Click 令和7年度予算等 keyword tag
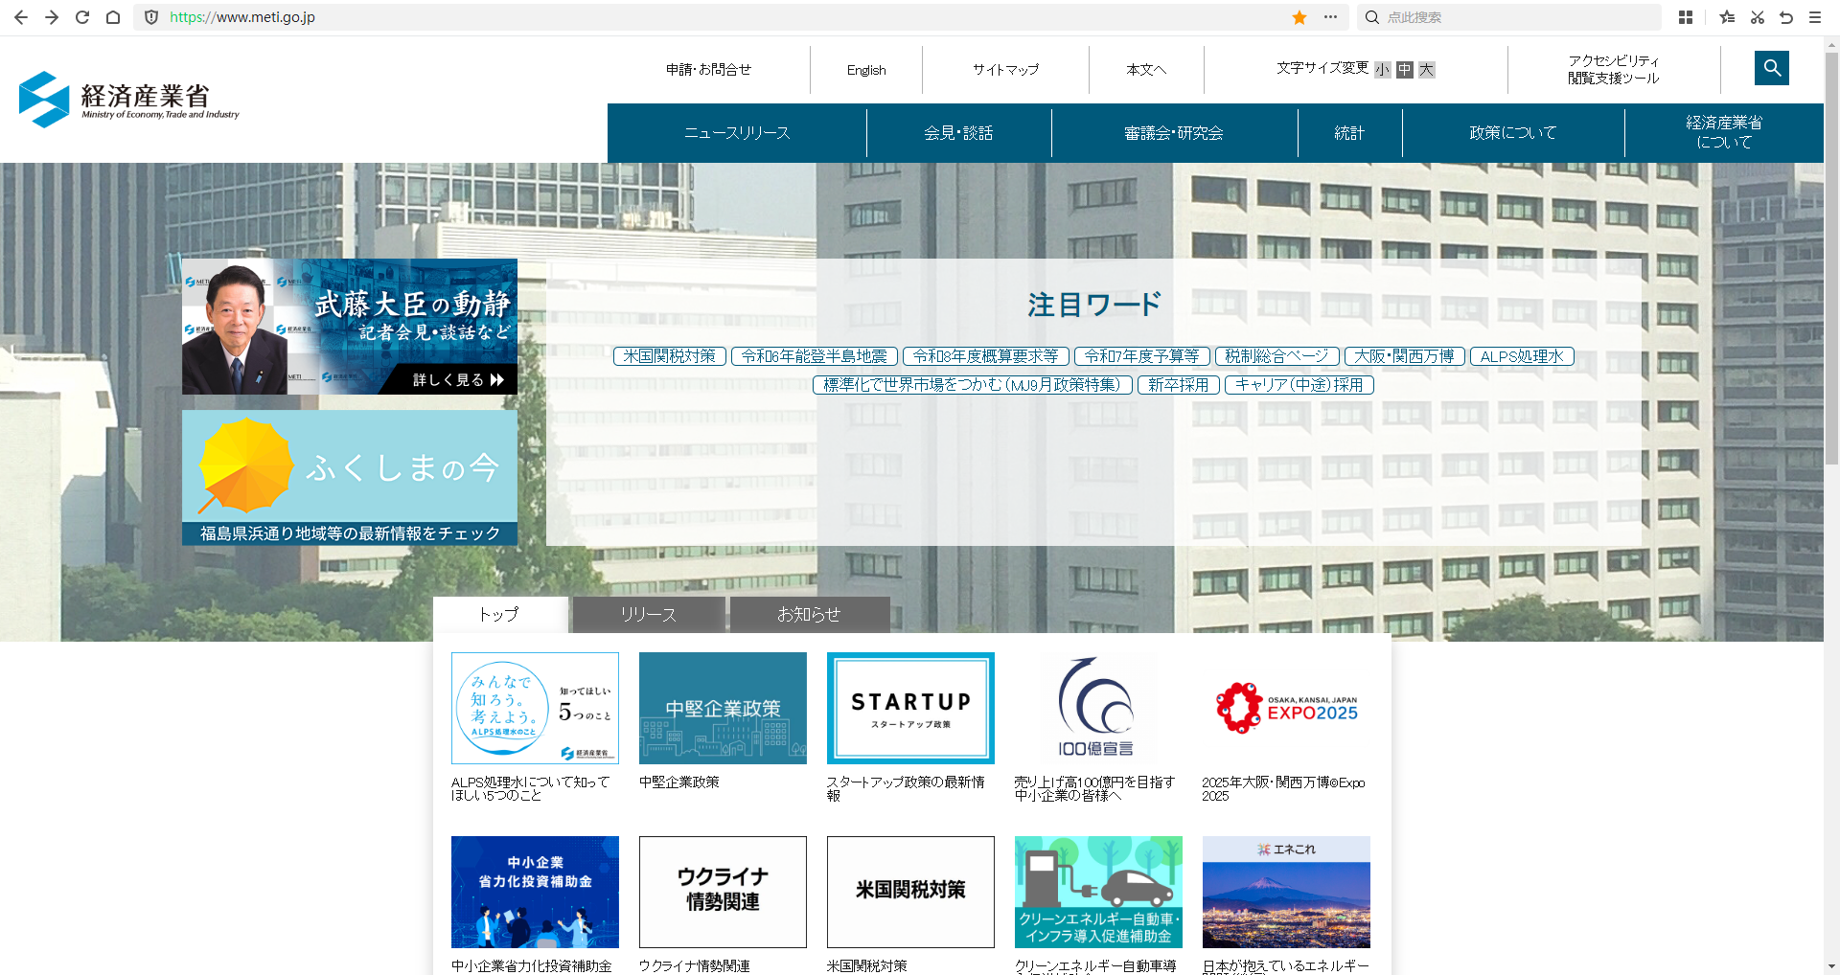This screenshot has width=1840, height=975. pos(1142,356)
